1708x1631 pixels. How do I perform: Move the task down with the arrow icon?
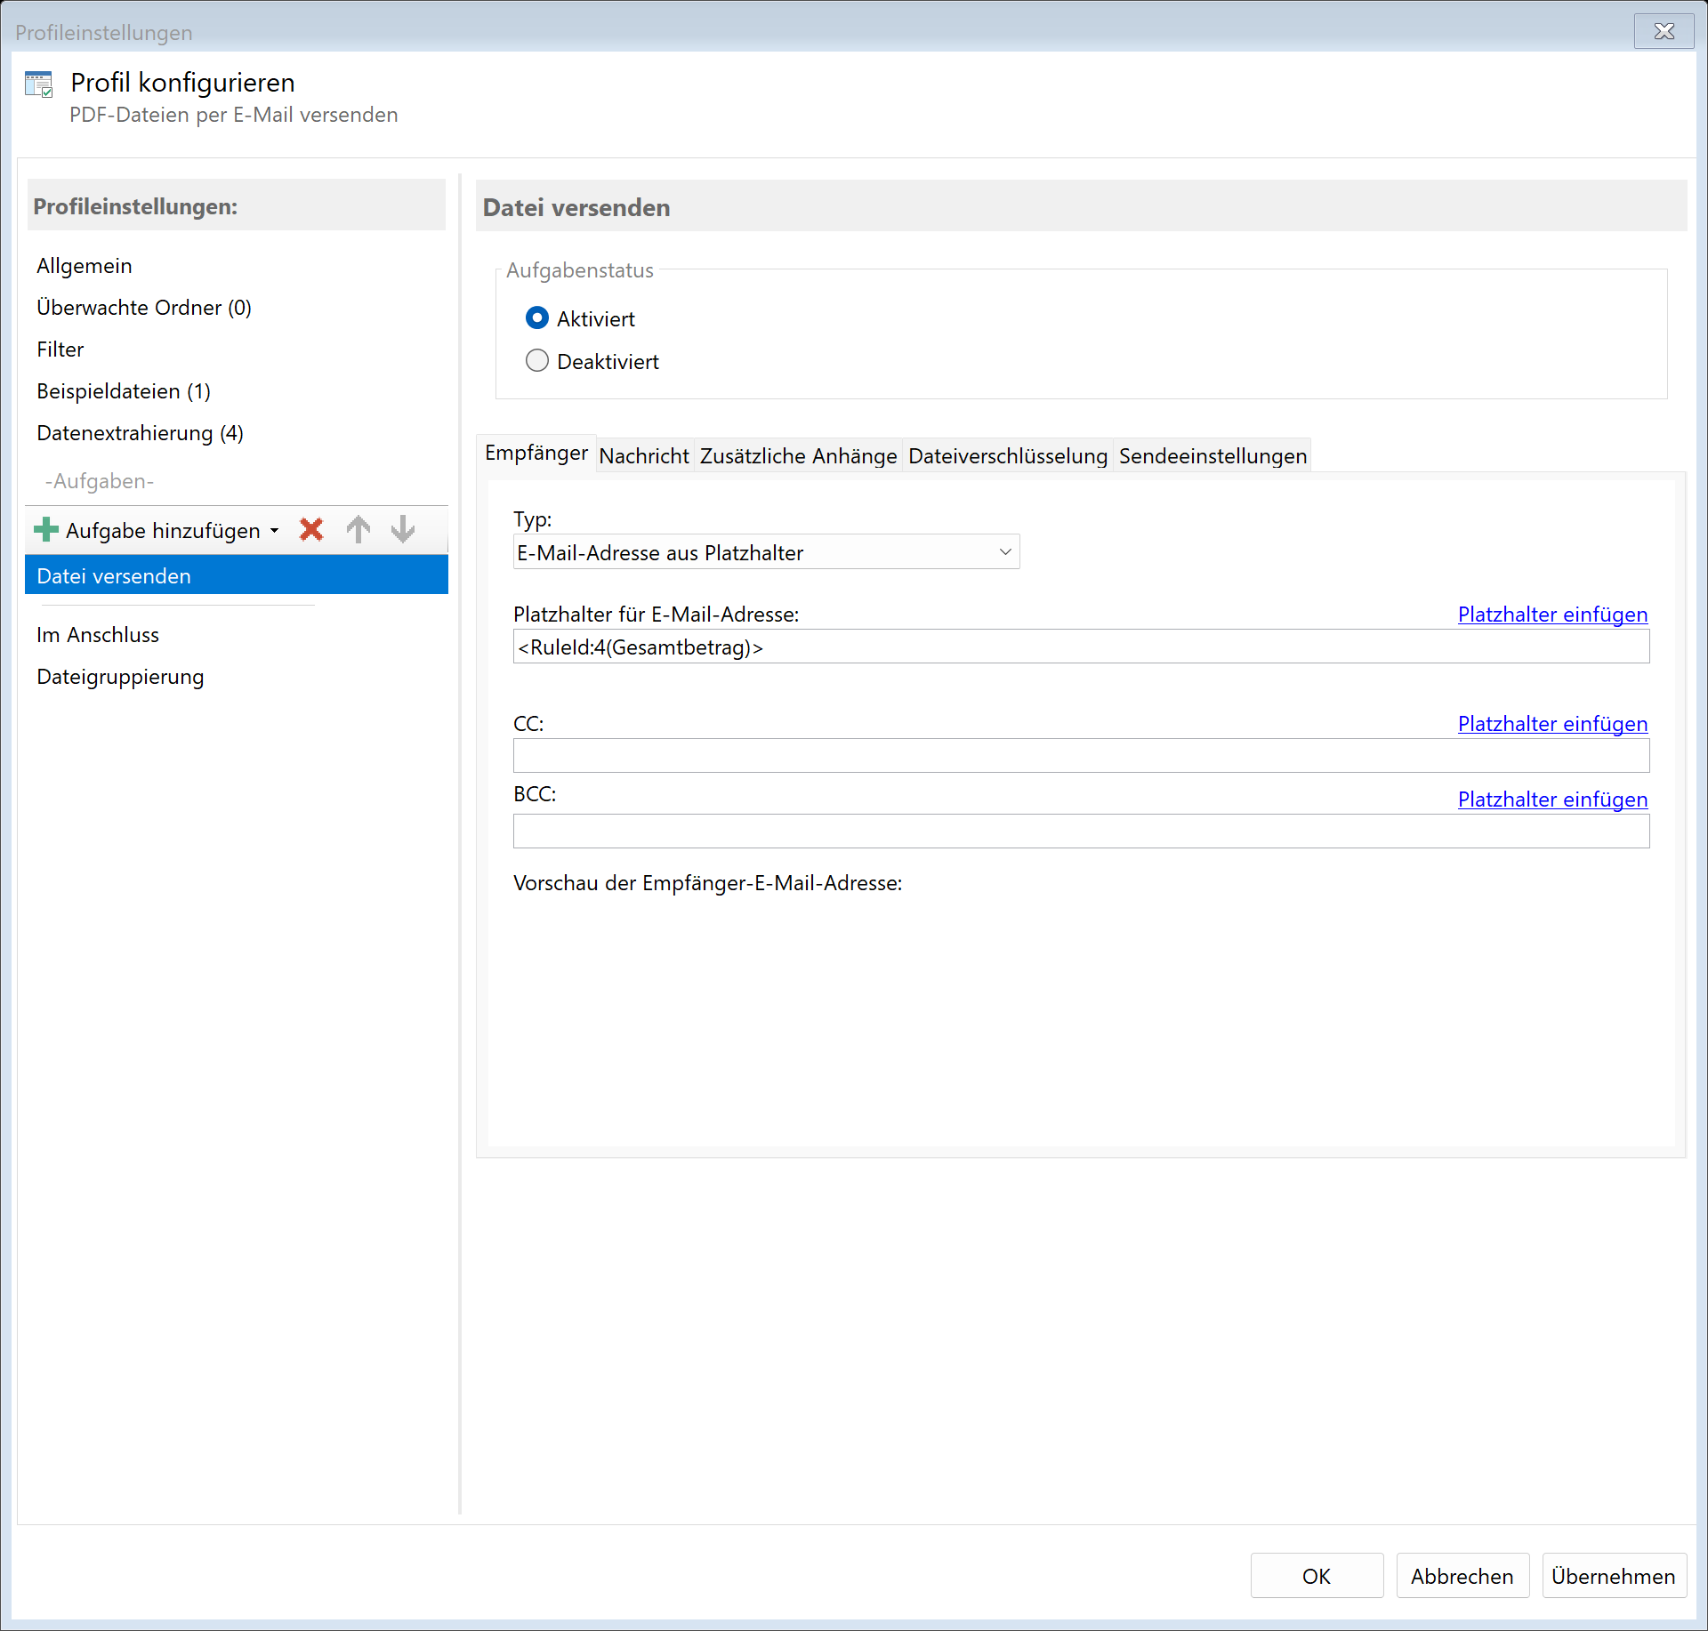[x=403, y=530]
